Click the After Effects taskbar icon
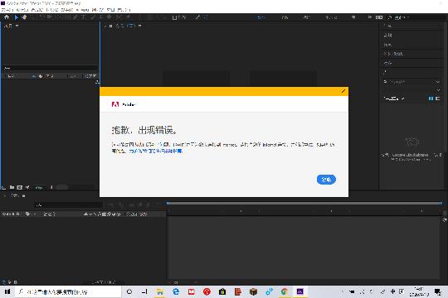 [299, 291]
